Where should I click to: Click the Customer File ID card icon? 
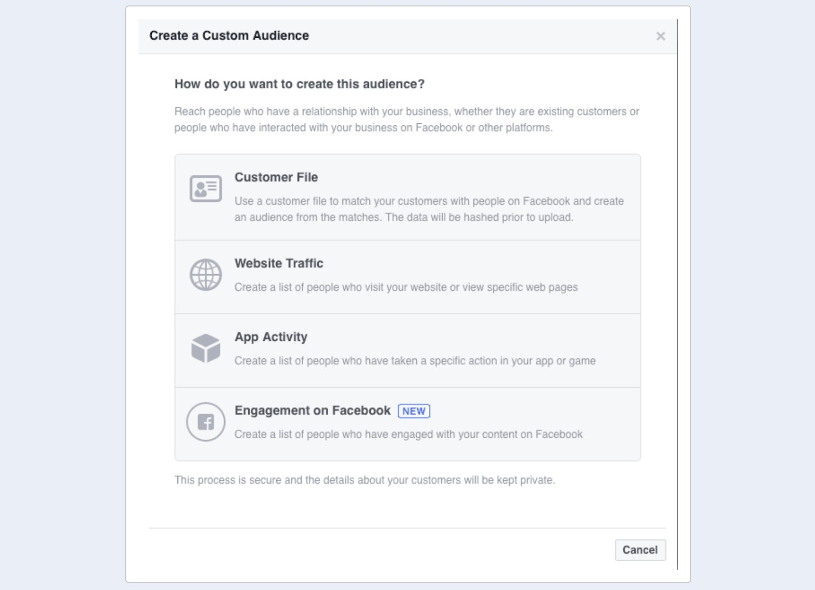coord(205,189)
